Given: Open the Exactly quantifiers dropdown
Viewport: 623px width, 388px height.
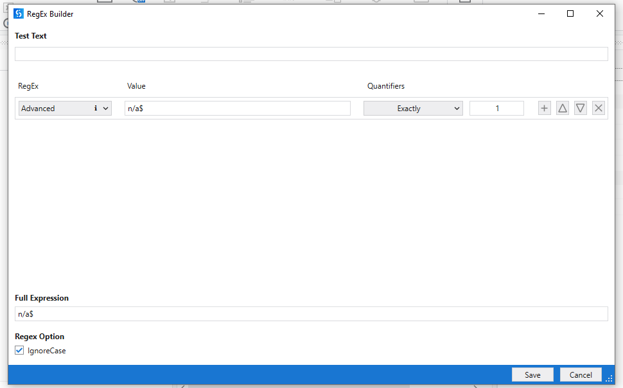Looking at the screenshot, I should tap(413, 108).
